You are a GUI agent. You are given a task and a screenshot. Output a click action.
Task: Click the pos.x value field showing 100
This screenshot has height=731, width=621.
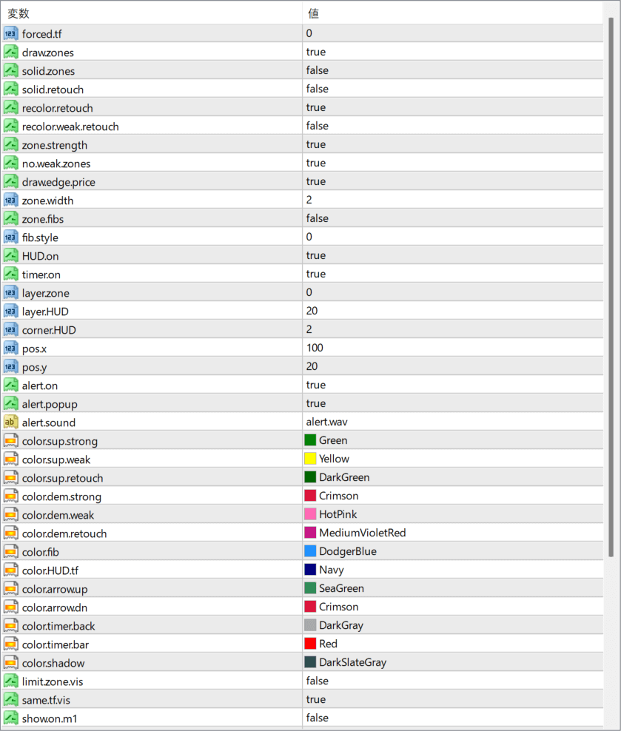[315, 348]
